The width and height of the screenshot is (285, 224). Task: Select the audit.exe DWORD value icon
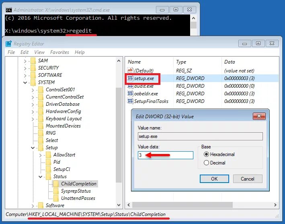pyautogui.click(x=130, y=86)
